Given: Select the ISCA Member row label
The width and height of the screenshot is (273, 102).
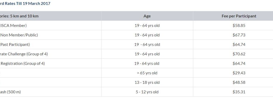Looking at the screenshot, I should tap(13, 26).
